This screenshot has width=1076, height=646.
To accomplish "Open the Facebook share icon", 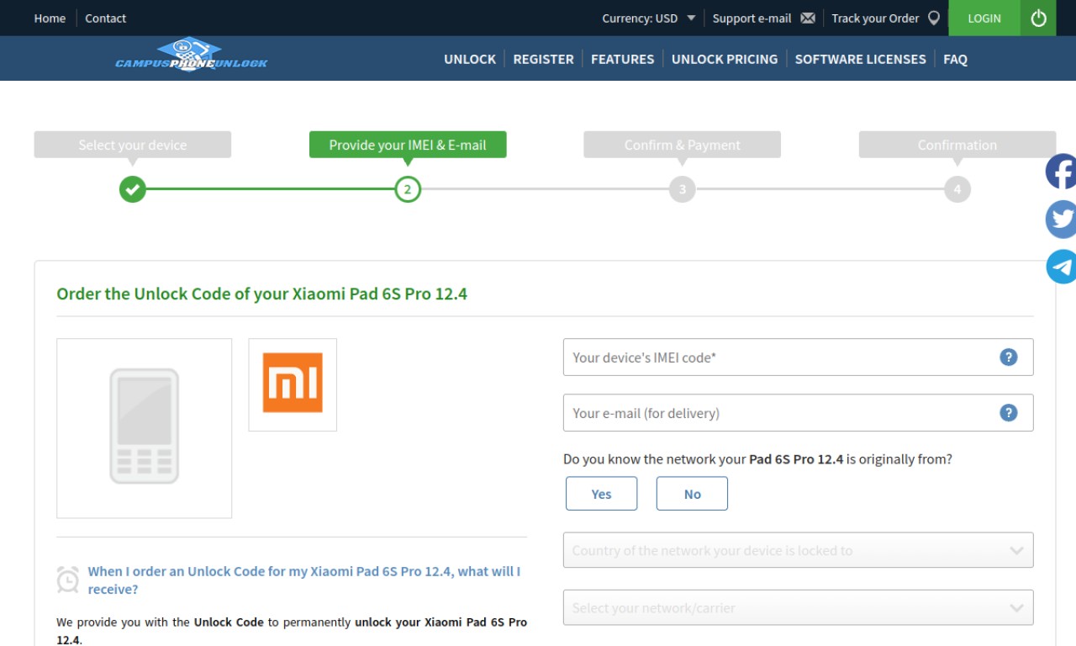I will [x=1061, y=172].
